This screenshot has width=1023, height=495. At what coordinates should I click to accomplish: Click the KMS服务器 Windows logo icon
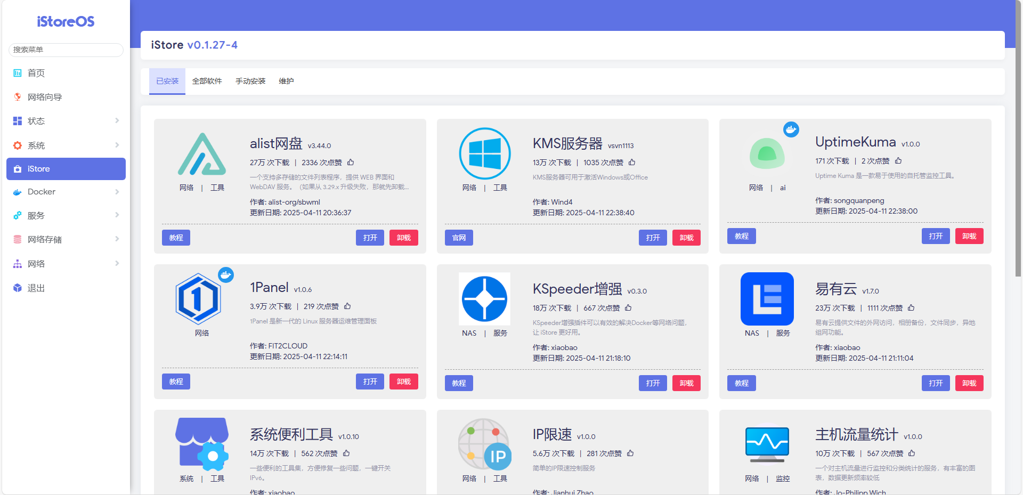click(x=485, y=153)
